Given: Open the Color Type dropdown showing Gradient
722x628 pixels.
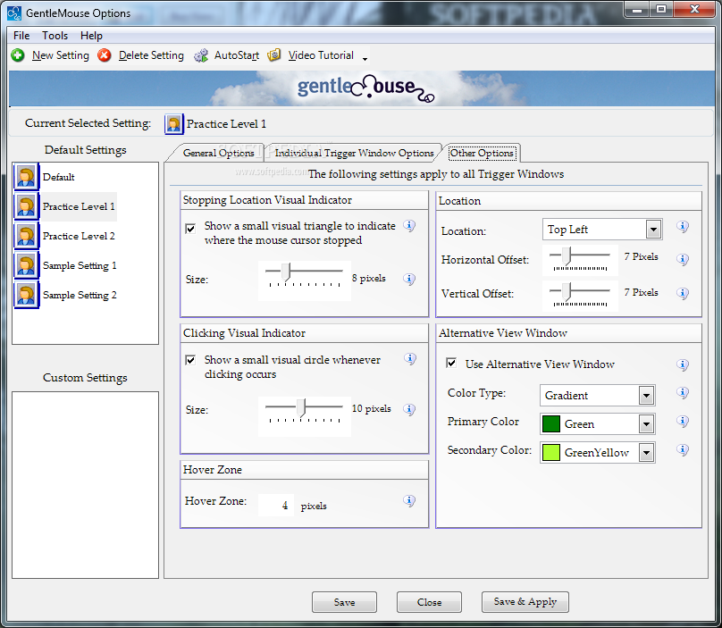Looking at the screenshot, I should pos(597,396).
